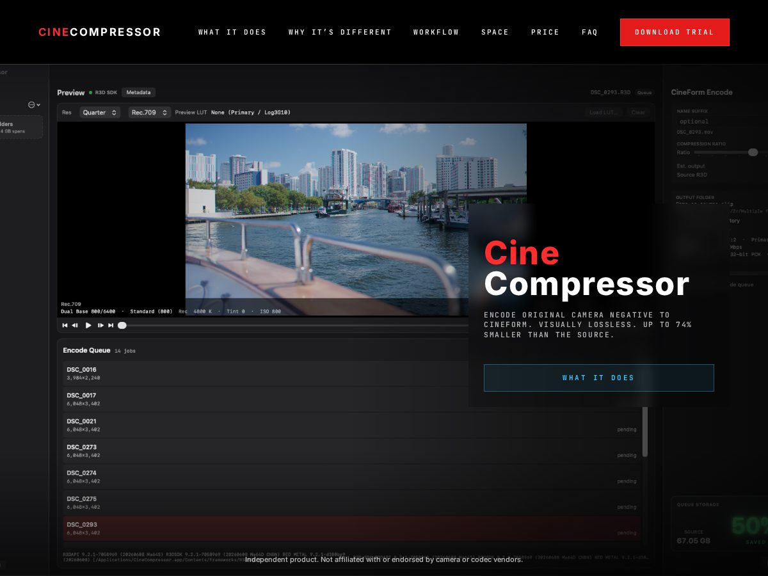The width and height of the screenshot is (768, 576).
Task: Click the CineForm Encode panel heading
Action: pos(701,92)
